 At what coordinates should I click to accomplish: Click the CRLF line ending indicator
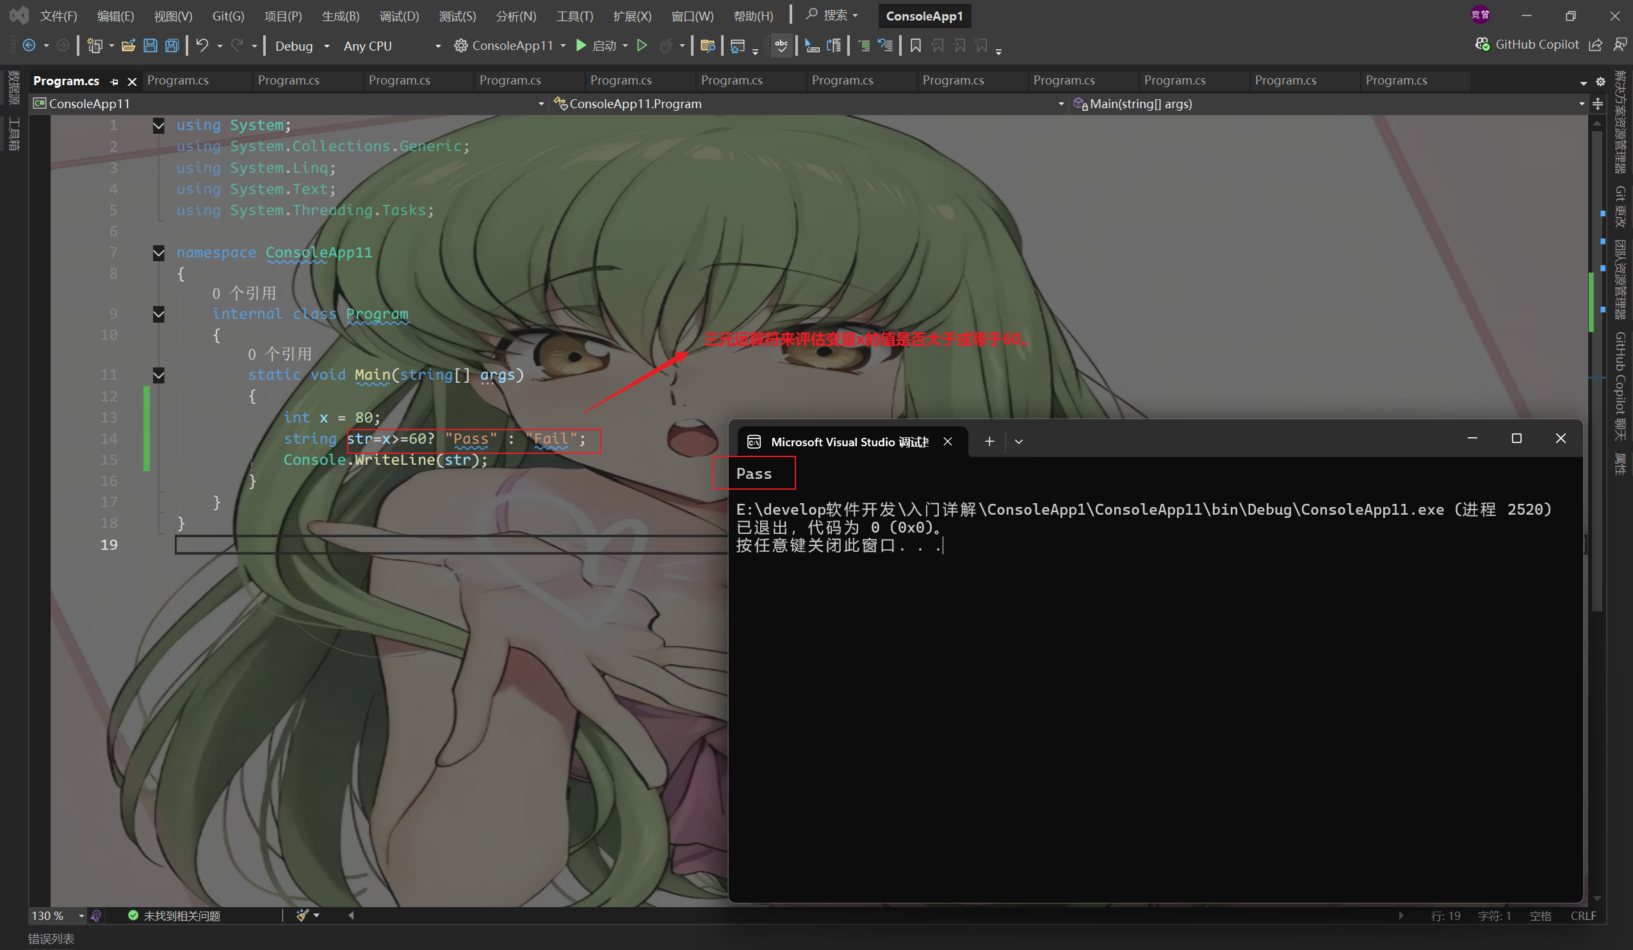1583,915
